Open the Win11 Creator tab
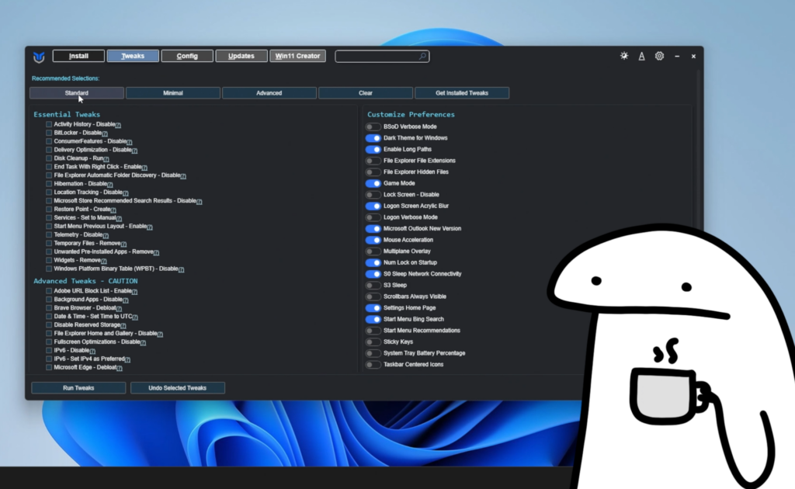Image resolution: width=795 pixels, height=489 pixels. (297, 56)
